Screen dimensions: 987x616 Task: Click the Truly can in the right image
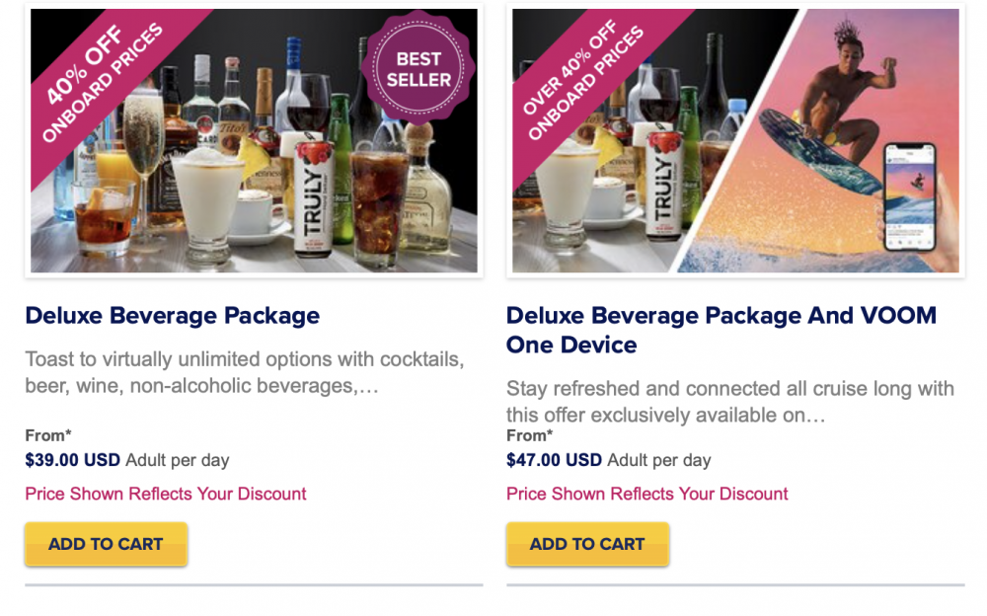pyautogui.click(x=663, y=188)
